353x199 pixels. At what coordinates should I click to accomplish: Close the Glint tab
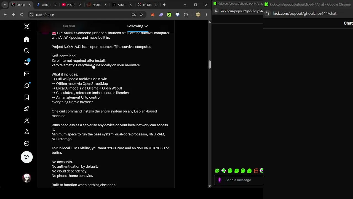pyautogui.click(x=55, y=5)
